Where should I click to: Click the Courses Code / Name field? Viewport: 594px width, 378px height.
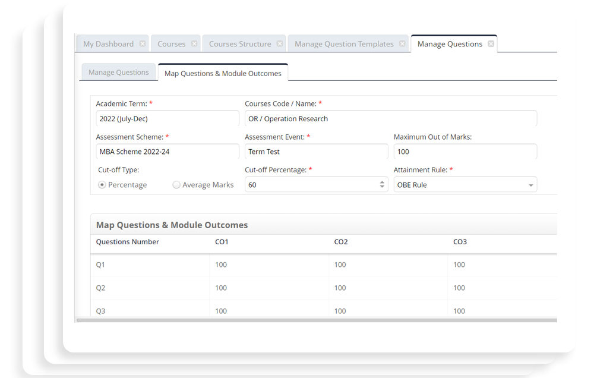coord(389,118)
